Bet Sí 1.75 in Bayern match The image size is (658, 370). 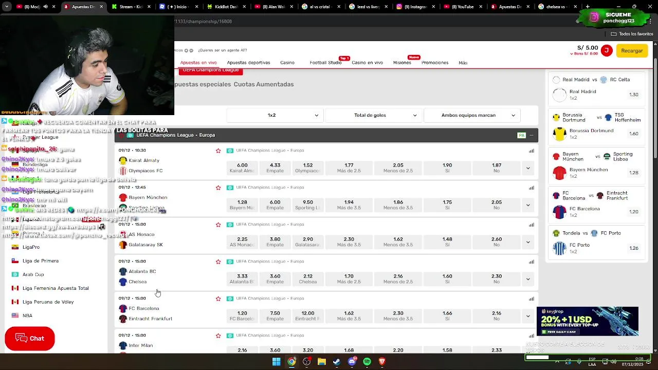click(x=447, y=205)
